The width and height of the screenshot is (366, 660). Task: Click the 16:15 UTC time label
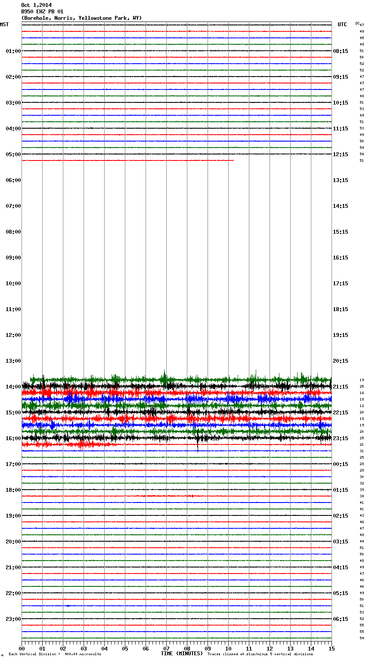pyautogui.click(x=341, y=258)
